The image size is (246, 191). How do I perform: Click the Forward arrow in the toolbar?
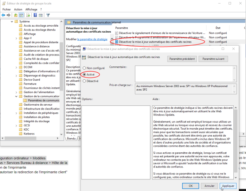point(8,15)
